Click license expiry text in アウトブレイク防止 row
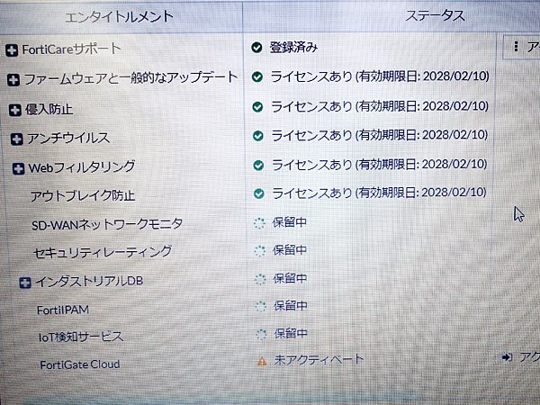 [380, 193]
